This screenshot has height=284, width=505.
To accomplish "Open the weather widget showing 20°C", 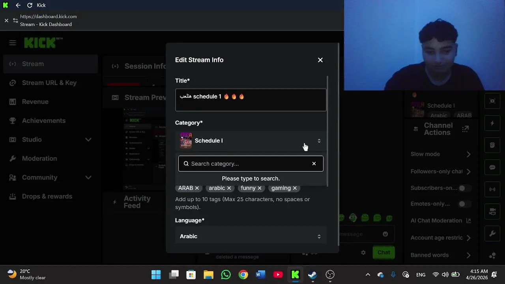I will [27, 275].
